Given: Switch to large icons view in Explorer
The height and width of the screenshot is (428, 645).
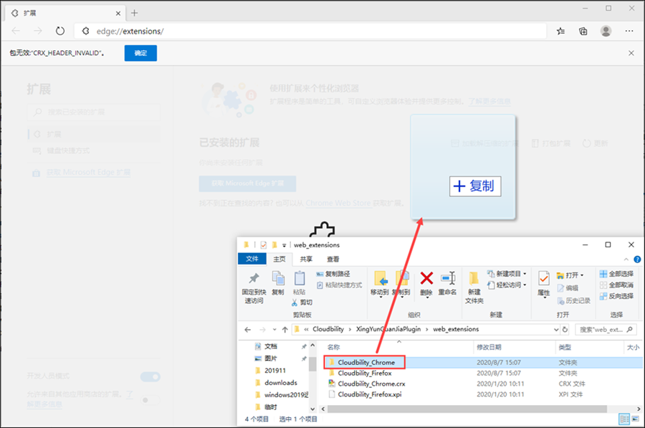Looking at the screenshot, I should 635,418.
